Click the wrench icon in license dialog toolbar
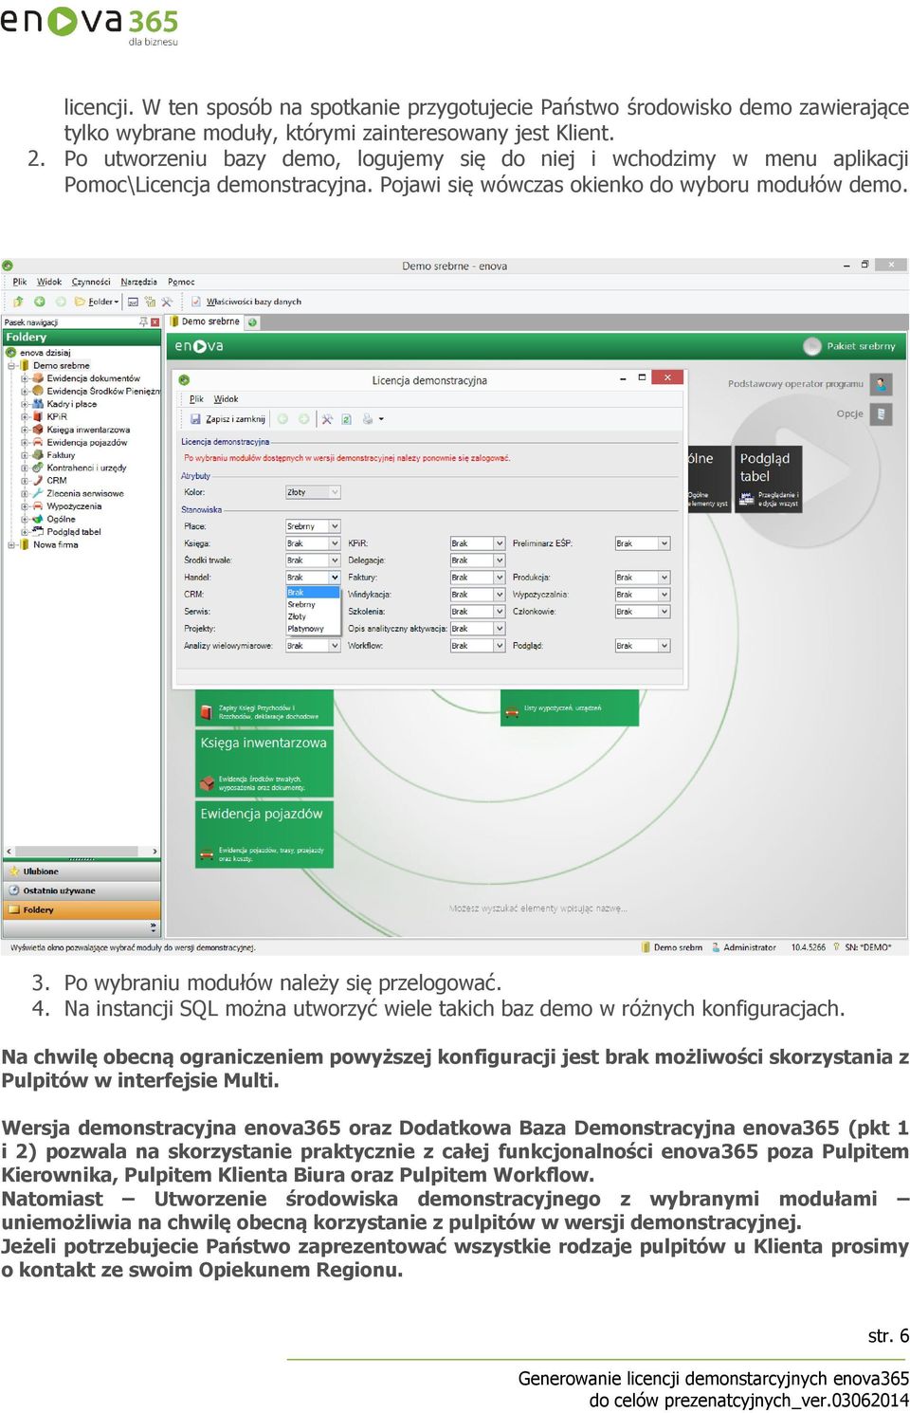The image size is (910, 1413). [327, 419]
